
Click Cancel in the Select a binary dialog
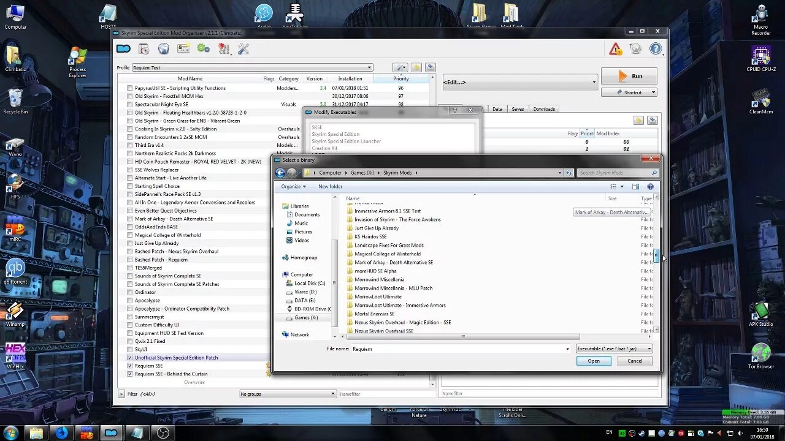(x=635, y=361)
